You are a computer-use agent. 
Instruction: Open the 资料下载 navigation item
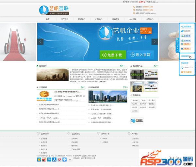point(116,19)
